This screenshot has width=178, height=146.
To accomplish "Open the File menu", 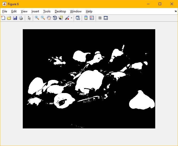I will point(5,11).
